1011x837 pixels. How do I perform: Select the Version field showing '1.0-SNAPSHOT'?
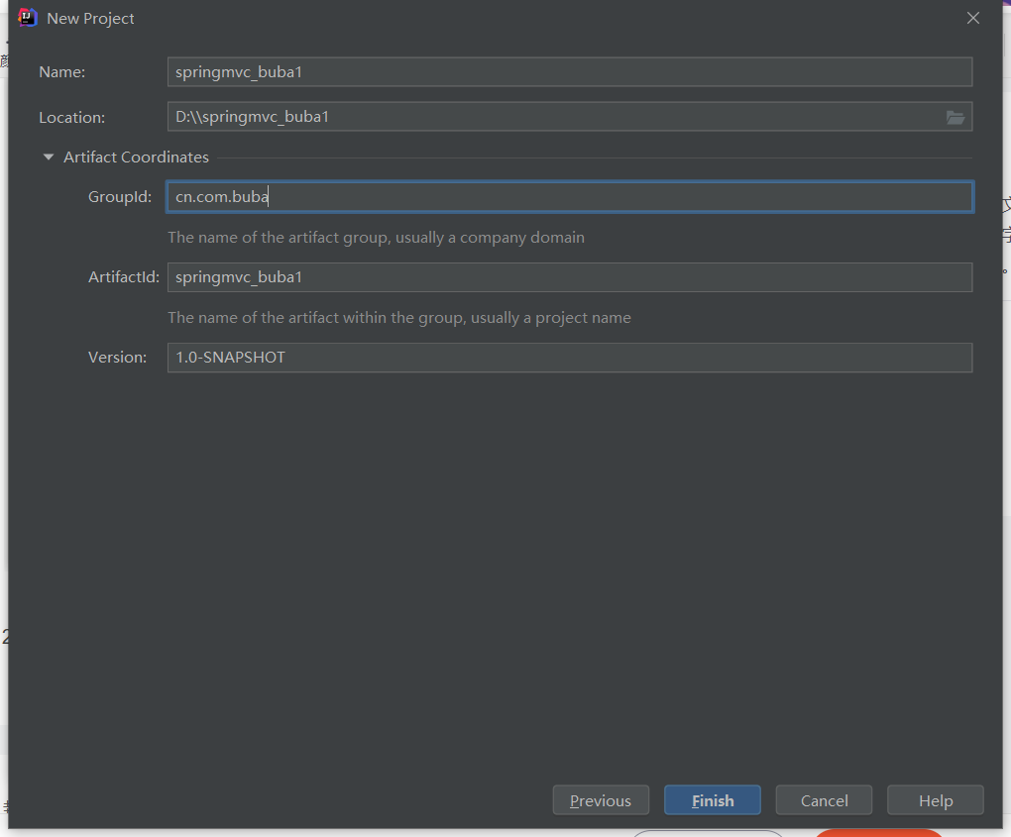[569, 358]
